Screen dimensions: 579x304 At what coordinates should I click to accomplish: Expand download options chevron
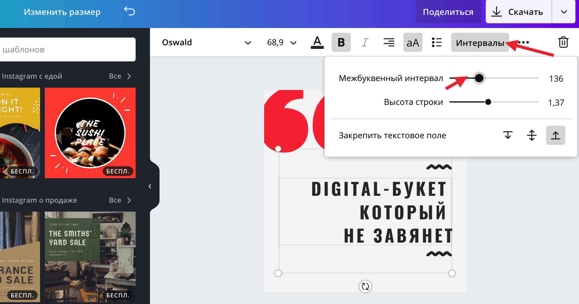pos(564,12)
